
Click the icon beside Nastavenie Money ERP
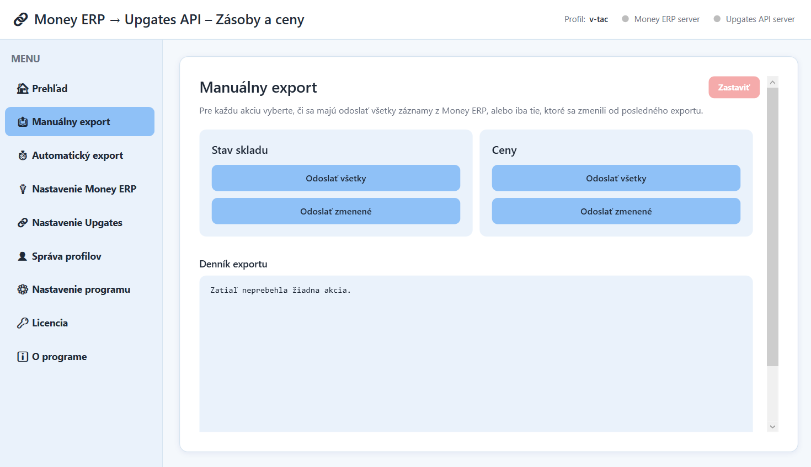pyautogui.click(x=23, y=189)
